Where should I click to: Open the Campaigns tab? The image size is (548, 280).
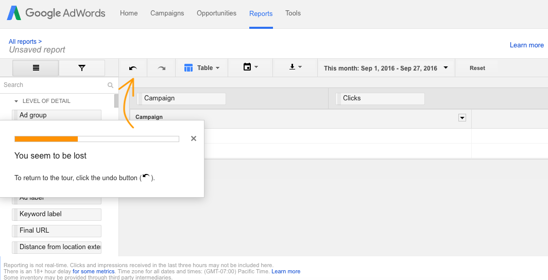[167, 13]
